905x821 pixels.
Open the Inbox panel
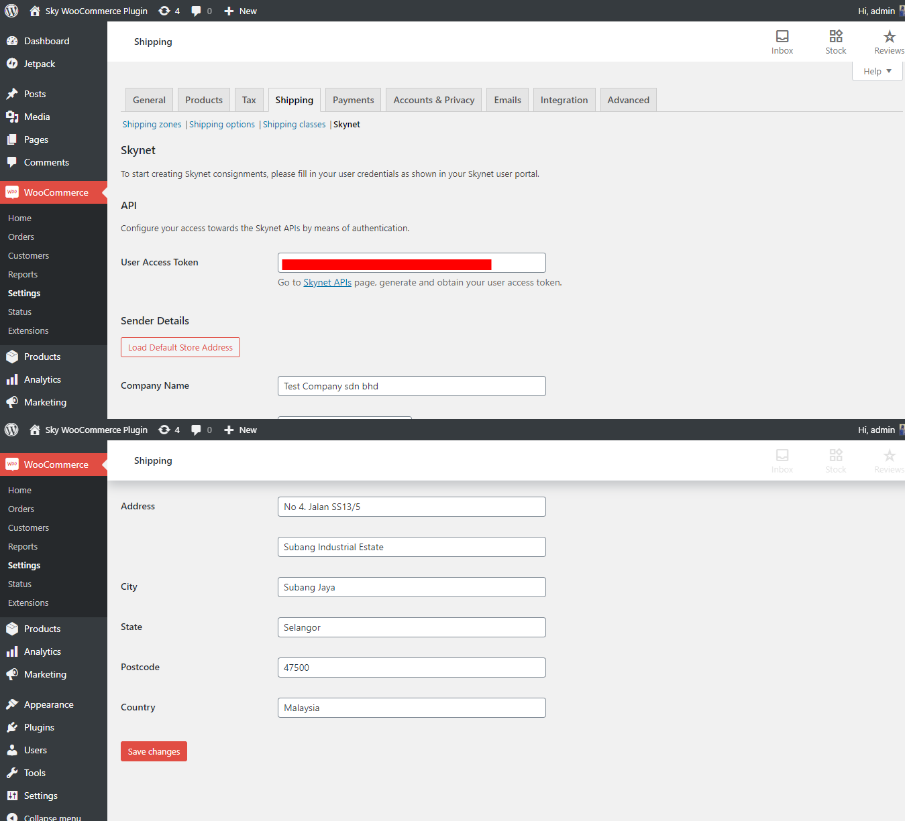(782, 41)
